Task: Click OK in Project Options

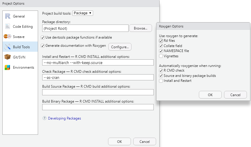Action: 119,141
